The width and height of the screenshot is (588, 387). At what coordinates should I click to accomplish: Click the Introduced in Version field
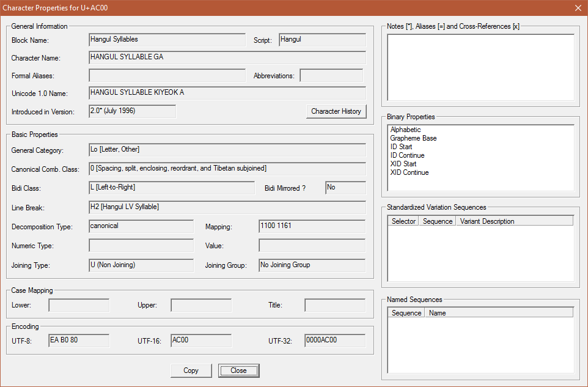(133, 111)
